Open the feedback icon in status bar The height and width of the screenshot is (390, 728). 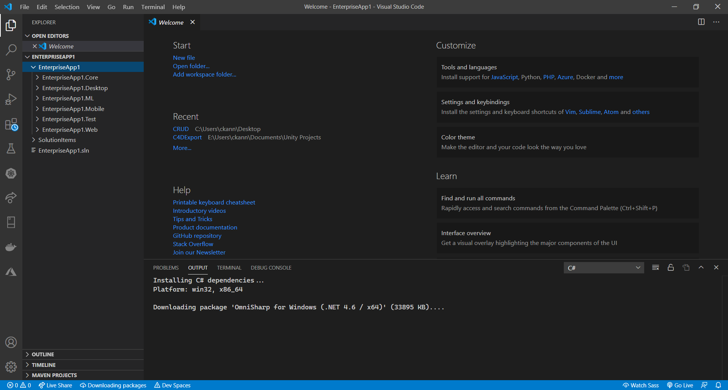704,385
